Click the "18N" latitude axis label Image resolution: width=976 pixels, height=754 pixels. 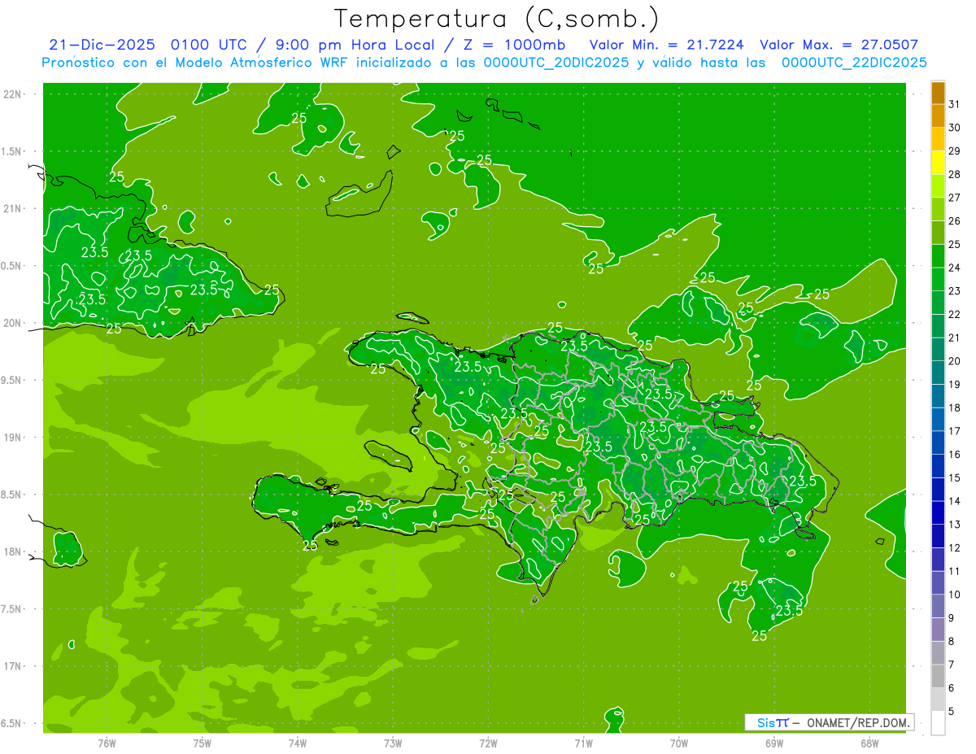(x=14, y=551)
